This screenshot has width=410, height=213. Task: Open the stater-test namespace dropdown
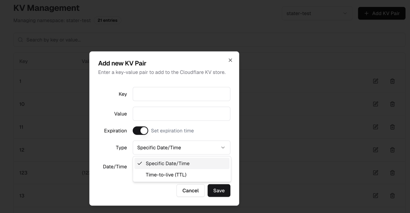click(316, 13)
